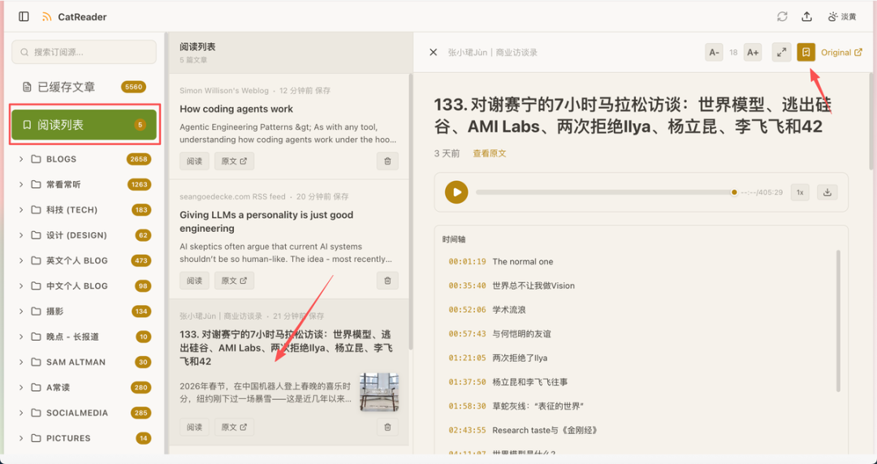The width and height of the screenshot is (877, 464).
Task: Open 已缓存文章 section
Action: point(84,87)
